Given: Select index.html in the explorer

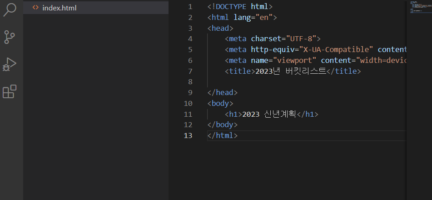Looking at the screenshot, I should [x=96, y=8].
